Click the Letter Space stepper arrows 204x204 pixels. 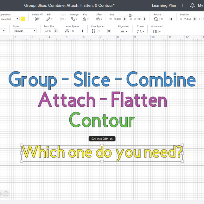(x=82, y=31)
